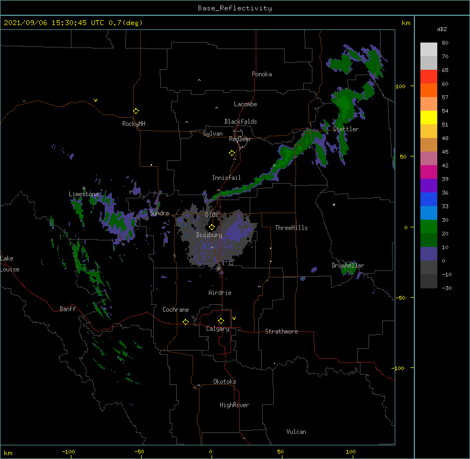Select the slate purple 10-0 dBZ swatch
Screen dimensions: 470x459
coord(429,254)
